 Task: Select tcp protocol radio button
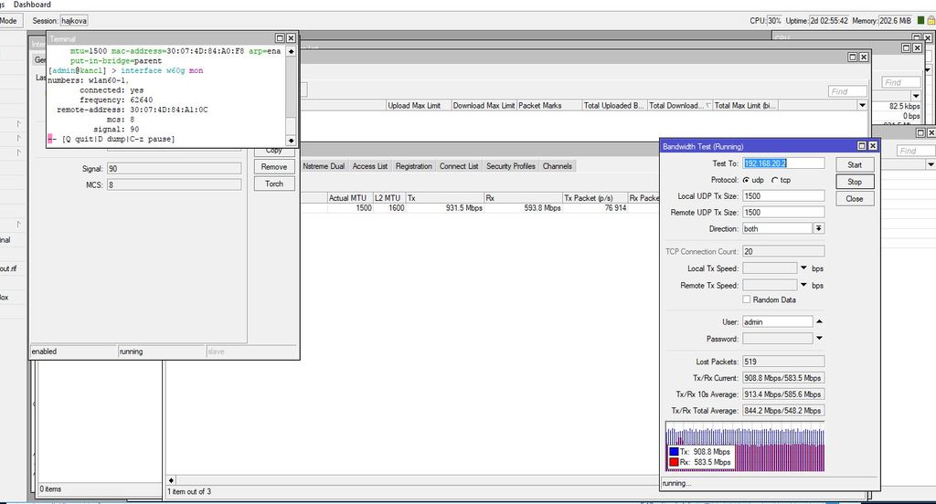775,180
